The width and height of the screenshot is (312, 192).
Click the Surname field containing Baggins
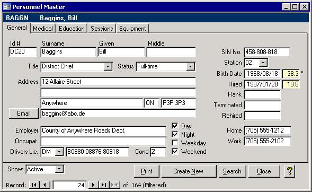[68, 52]
